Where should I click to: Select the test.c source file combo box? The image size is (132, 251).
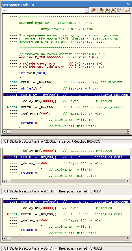pyautogui.click(x=46, y=10)
